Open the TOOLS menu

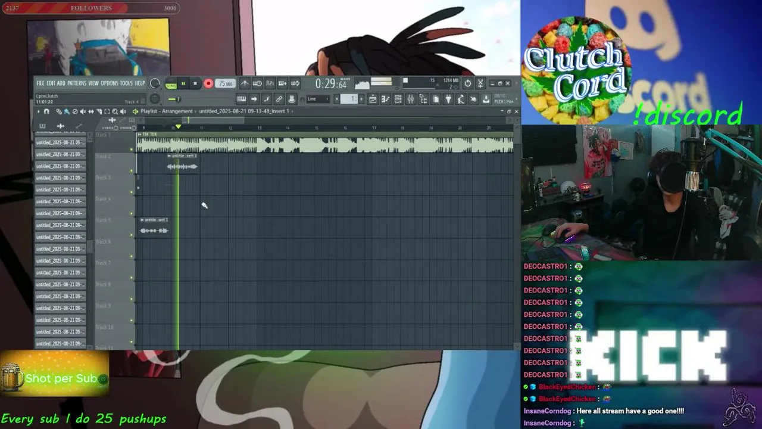(x=126, y=83)
